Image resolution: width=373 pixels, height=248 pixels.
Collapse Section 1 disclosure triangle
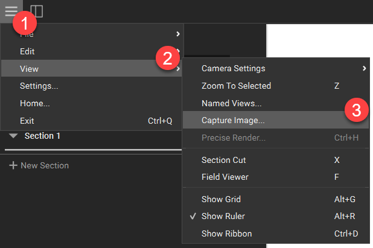tap(13, 136)
